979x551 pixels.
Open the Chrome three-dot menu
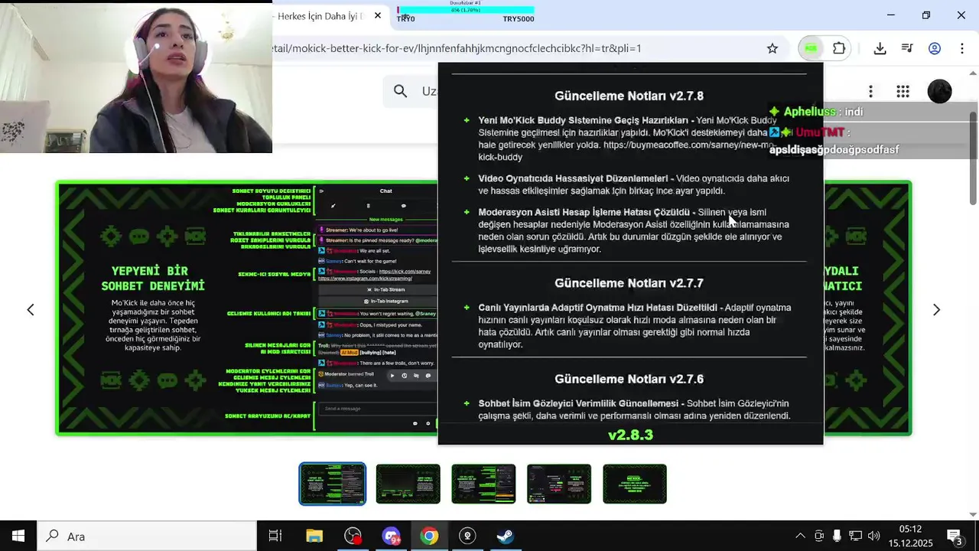point(962,48)
